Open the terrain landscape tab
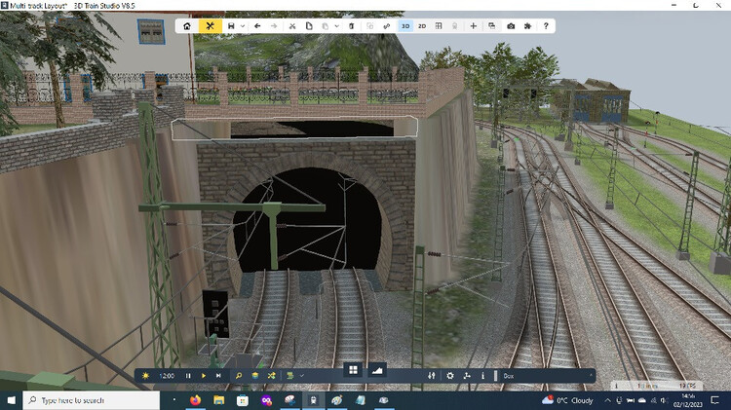The image size is (731, 410). (376, 370)
